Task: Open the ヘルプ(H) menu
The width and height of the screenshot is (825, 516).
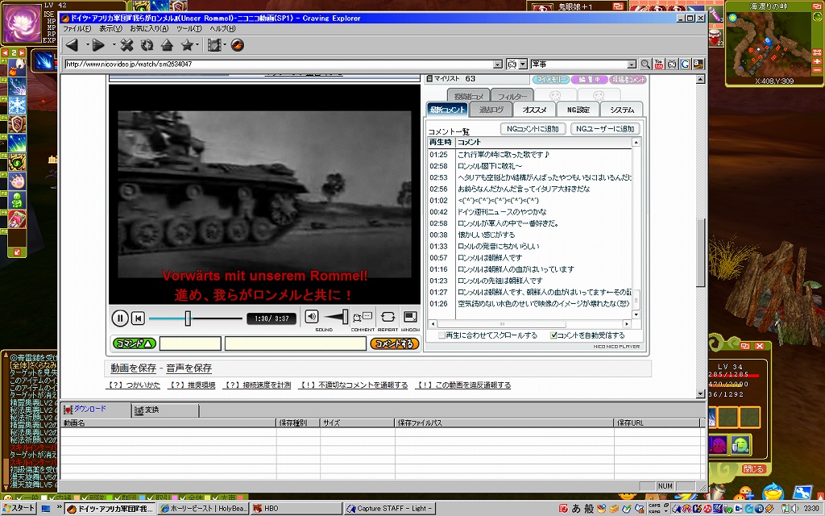Action: [222, 28]
